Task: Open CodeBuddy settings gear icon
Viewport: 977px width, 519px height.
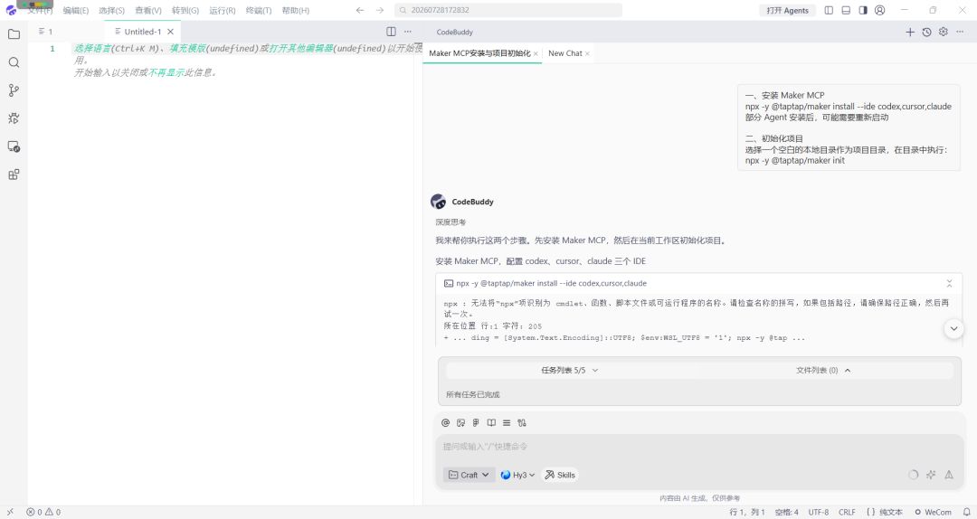Action: point(944,32)
